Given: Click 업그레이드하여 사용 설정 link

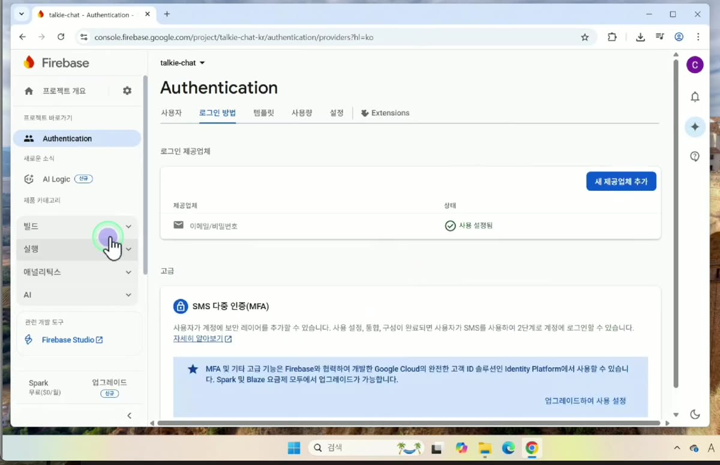Looking at the screenshot, I should click(x=585, y=400).
